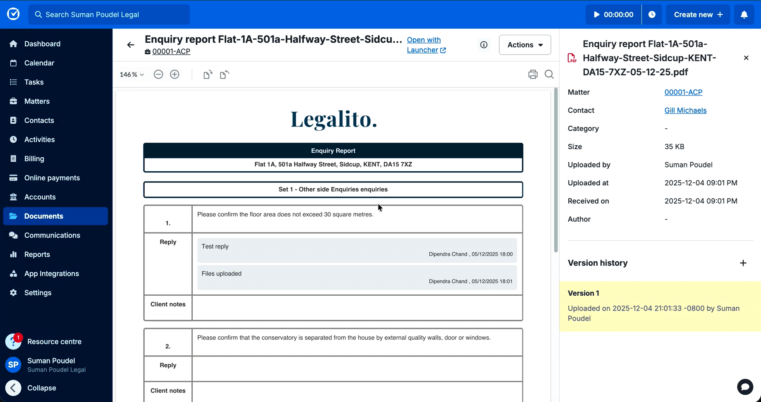The image size is (761, 402).
Task: Open the Gill Michaels contact link
Action: coord(685,110)
